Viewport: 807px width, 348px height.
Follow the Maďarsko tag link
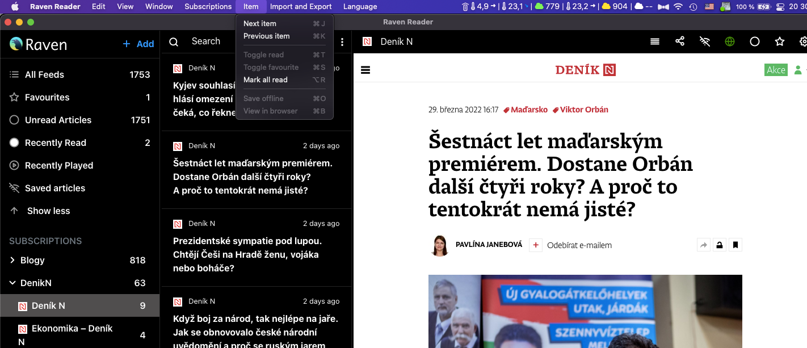point(526,110)
